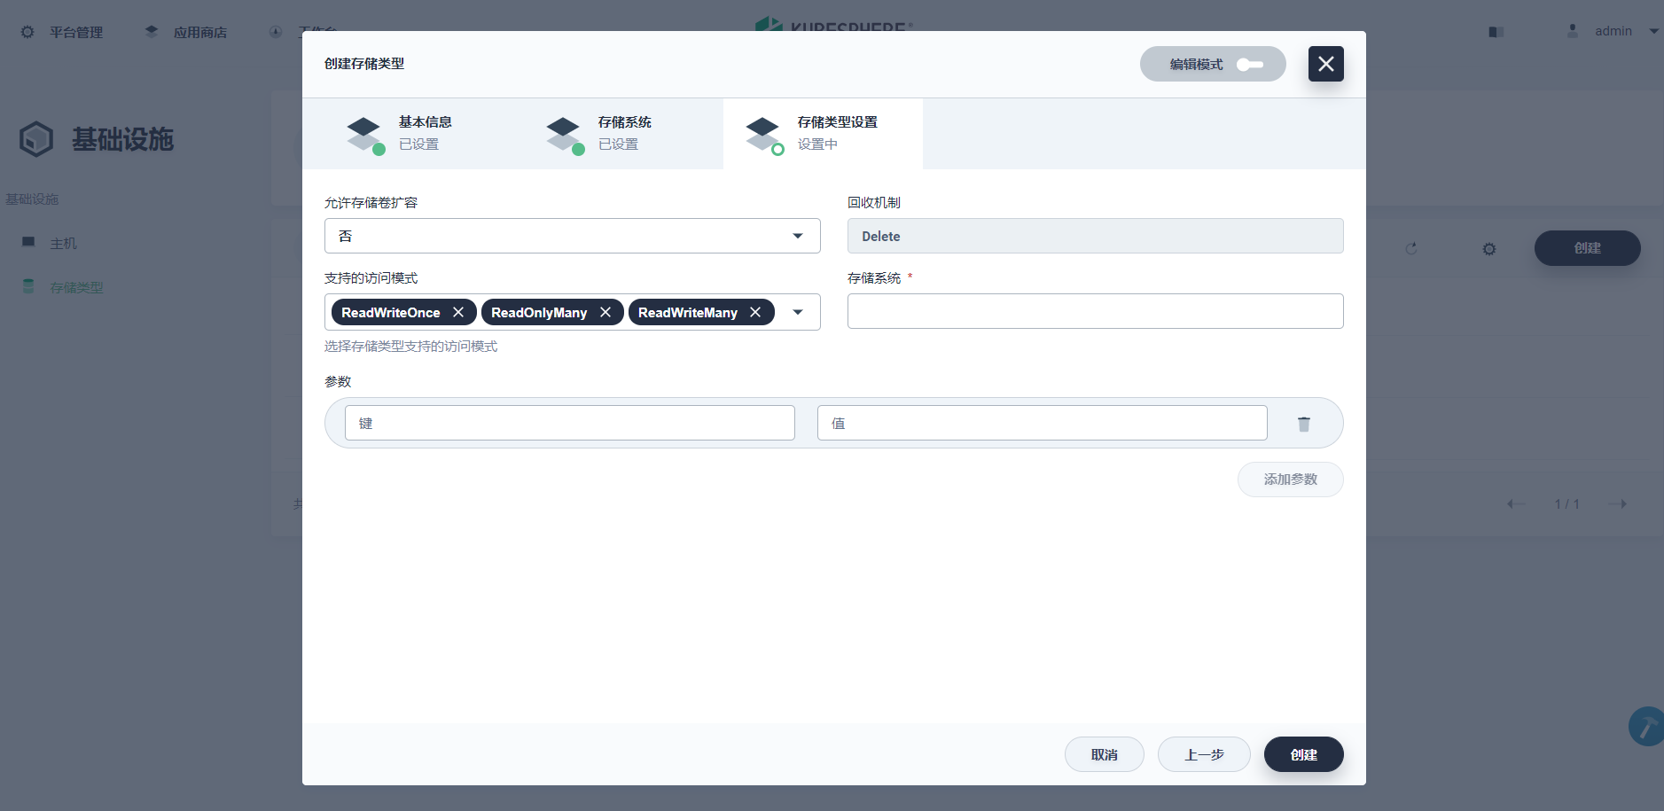Focus the 存储系统 required input field
Screen dimensions: 1664x811
[x=1095, y=311]
